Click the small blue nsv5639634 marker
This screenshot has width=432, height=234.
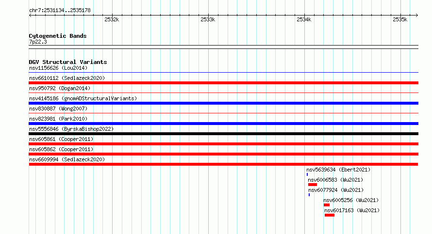coord(307,174)
